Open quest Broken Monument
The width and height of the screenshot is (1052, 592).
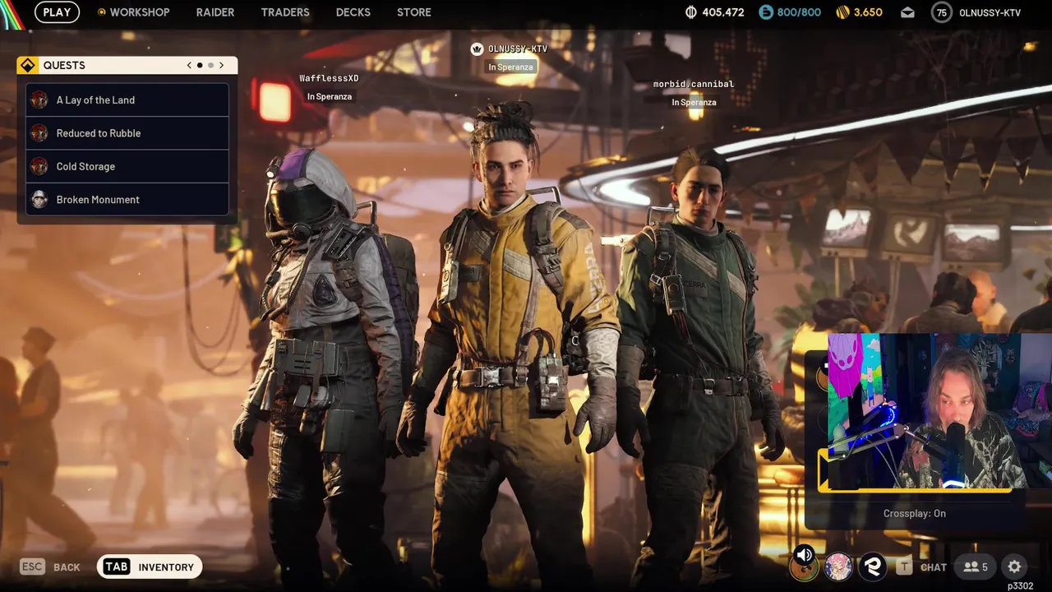click(127, 199)
